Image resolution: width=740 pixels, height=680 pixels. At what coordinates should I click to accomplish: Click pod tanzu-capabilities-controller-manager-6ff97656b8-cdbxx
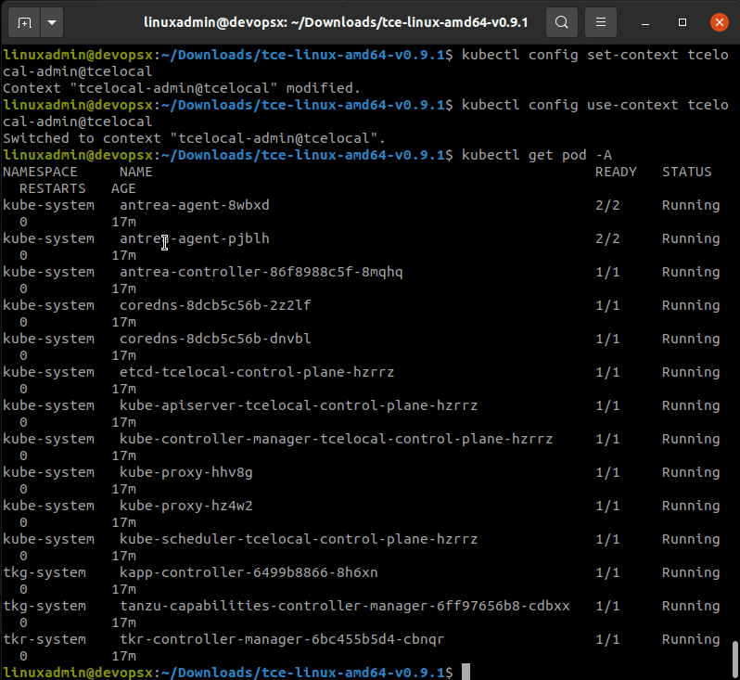[345, 606]
